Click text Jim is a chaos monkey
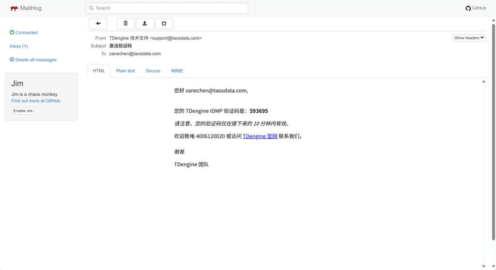 [x=35, y=94]
